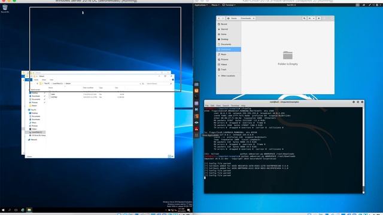383x215 pixels.
Task: Open the Home ribbon tab in Windows Explorer
Action: tap(36, 79)
